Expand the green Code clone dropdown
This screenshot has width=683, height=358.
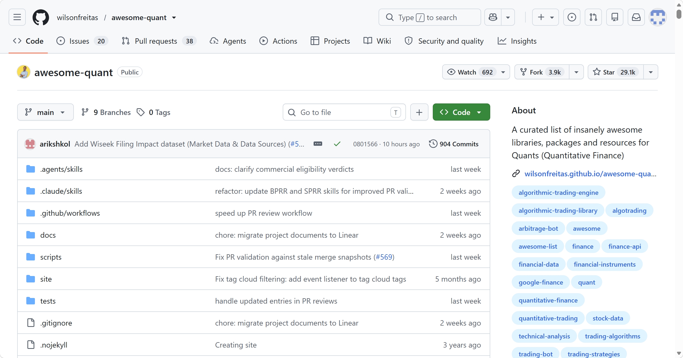461,112
